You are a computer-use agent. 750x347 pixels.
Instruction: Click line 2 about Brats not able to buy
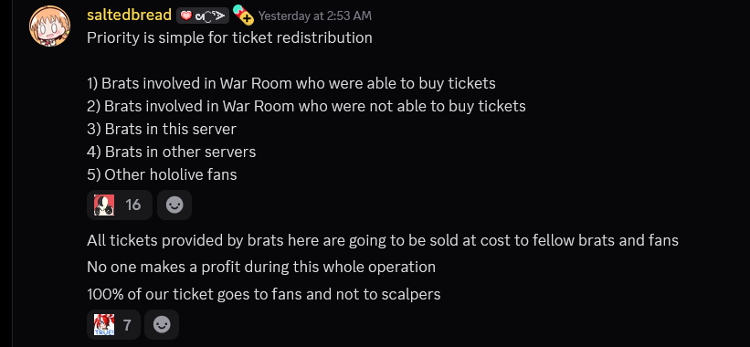pyautogui.click(x=306, y=106)
